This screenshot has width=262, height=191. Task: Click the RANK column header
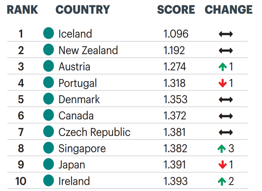pyautogui.click(x=22, y=10)
